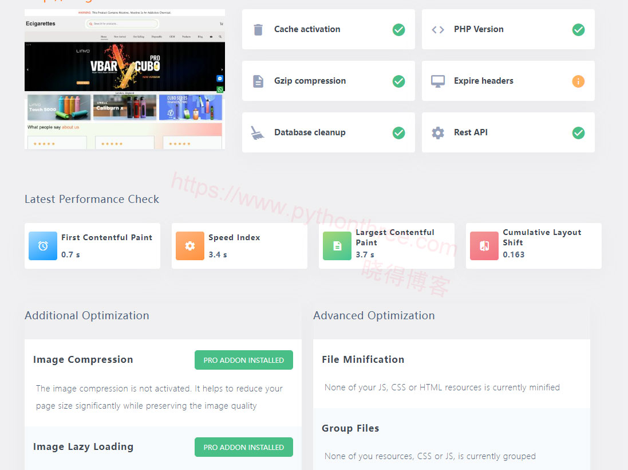This screenshot has height=470, width=628.
Task: Click the orange info icon for Expire headers
Action: click(578, 81)
